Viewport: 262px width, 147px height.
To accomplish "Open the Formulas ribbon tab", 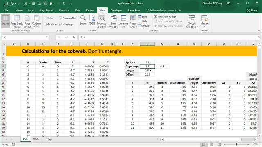I will pos(64,10).
